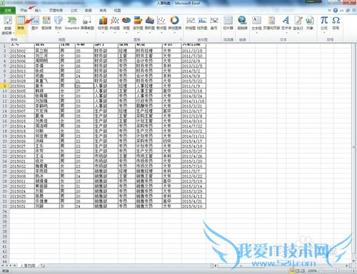Click the 100% zoom level label
Screen dimensions: 357x274
[312, 270]
